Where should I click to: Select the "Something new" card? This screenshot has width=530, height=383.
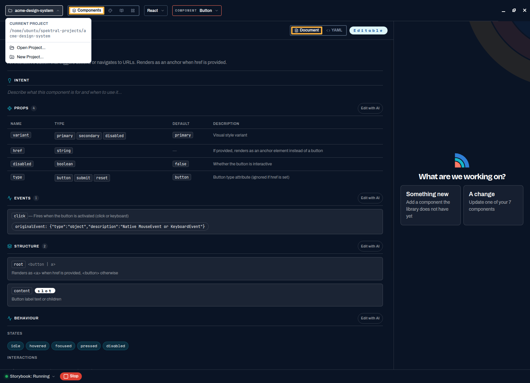tap(431, 205)
